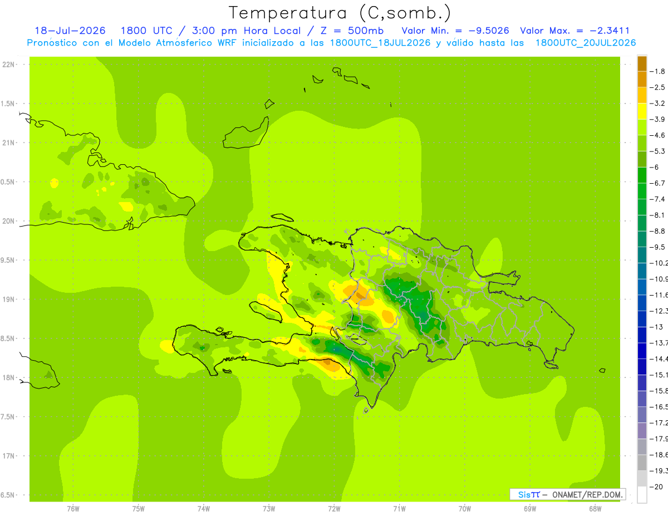Pick the yellow colorbar segment between -3.2 and -3.9

click(642, 111)
